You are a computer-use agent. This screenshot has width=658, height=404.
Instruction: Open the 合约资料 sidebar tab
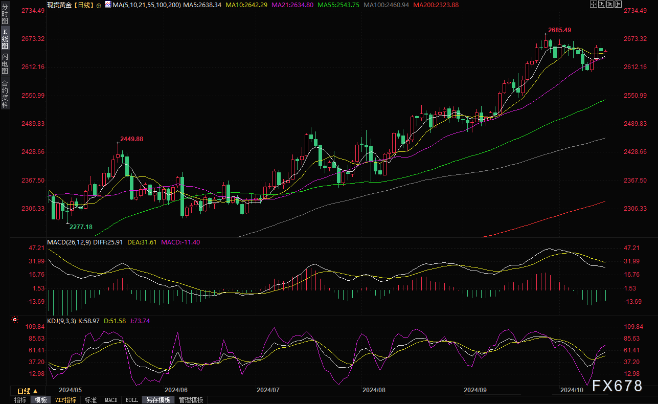tap(5, 94)
